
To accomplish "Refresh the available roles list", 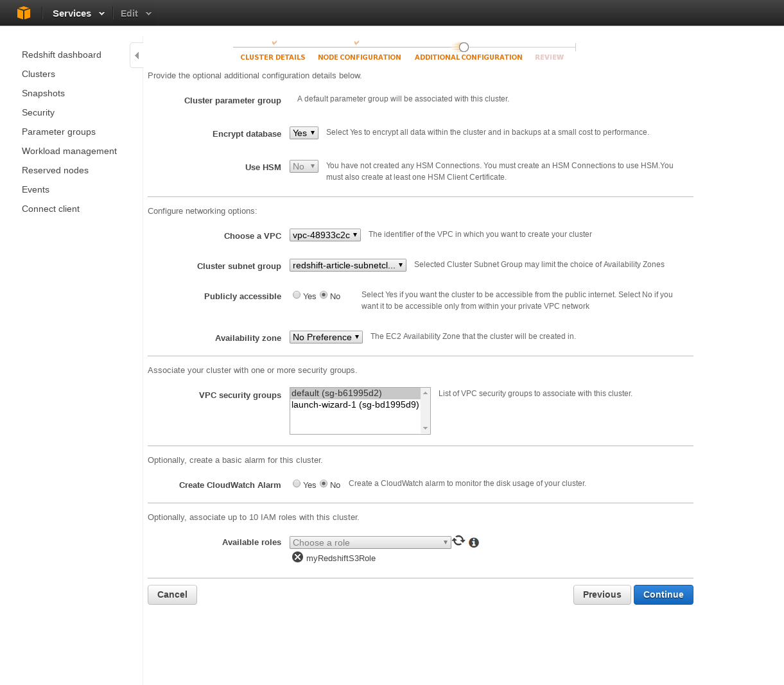I will [x=458, y=541].
